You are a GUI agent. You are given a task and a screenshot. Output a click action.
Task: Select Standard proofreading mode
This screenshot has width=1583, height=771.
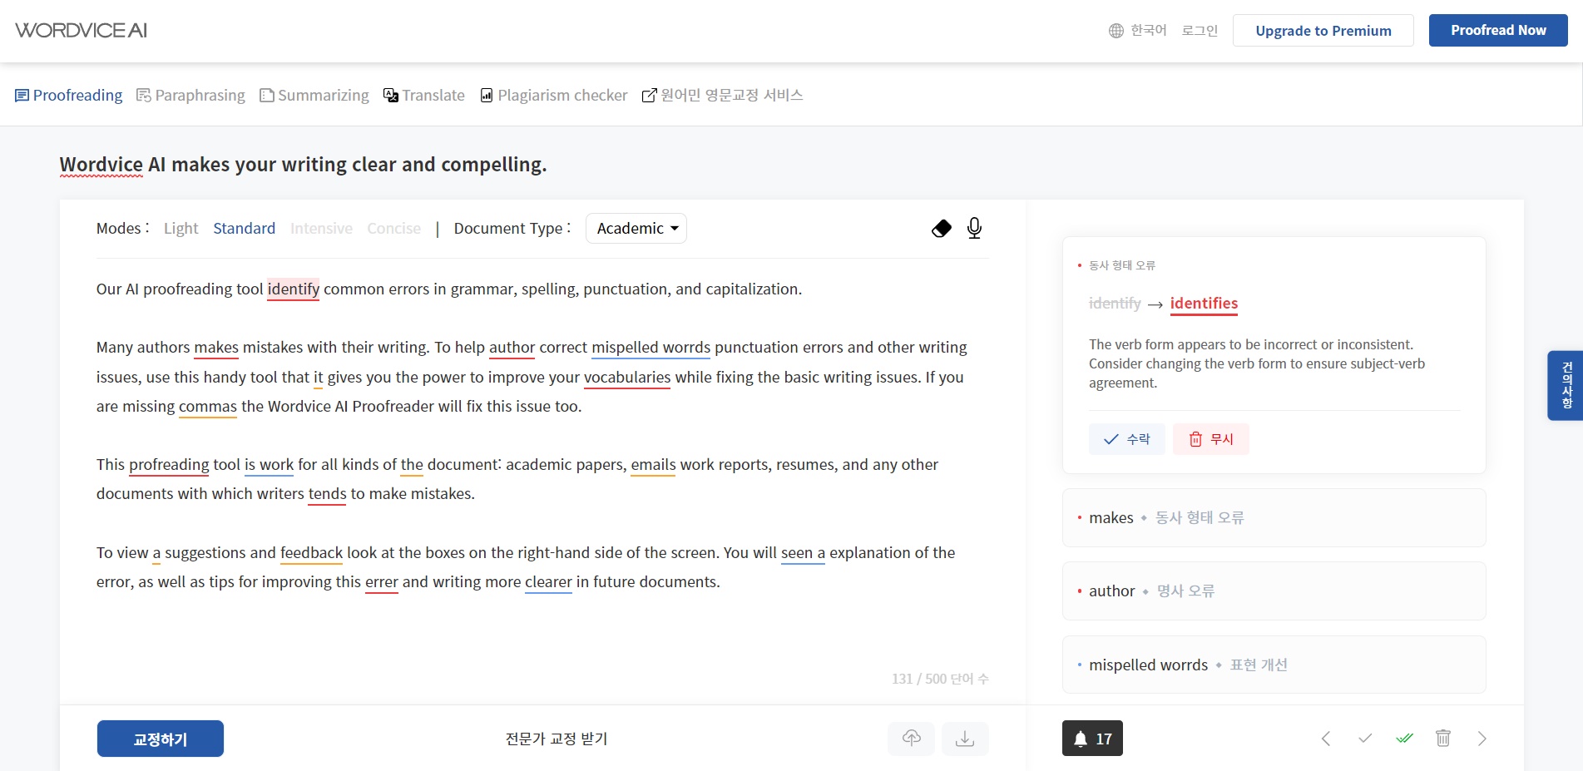(x=244, y=229)
